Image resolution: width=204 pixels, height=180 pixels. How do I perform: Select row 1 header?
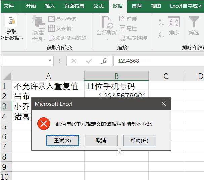(x=6, y=86)
